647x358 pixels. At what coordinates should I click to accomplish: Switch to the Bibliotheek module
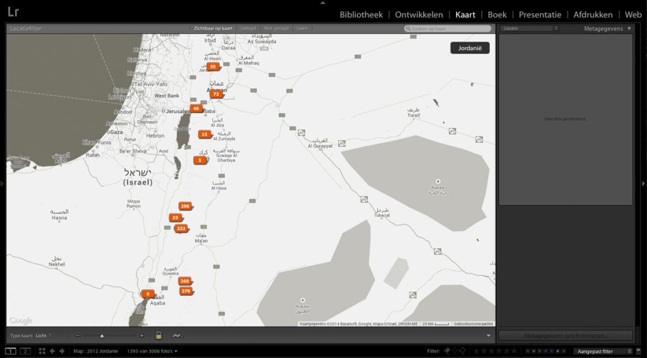point(361,15)
